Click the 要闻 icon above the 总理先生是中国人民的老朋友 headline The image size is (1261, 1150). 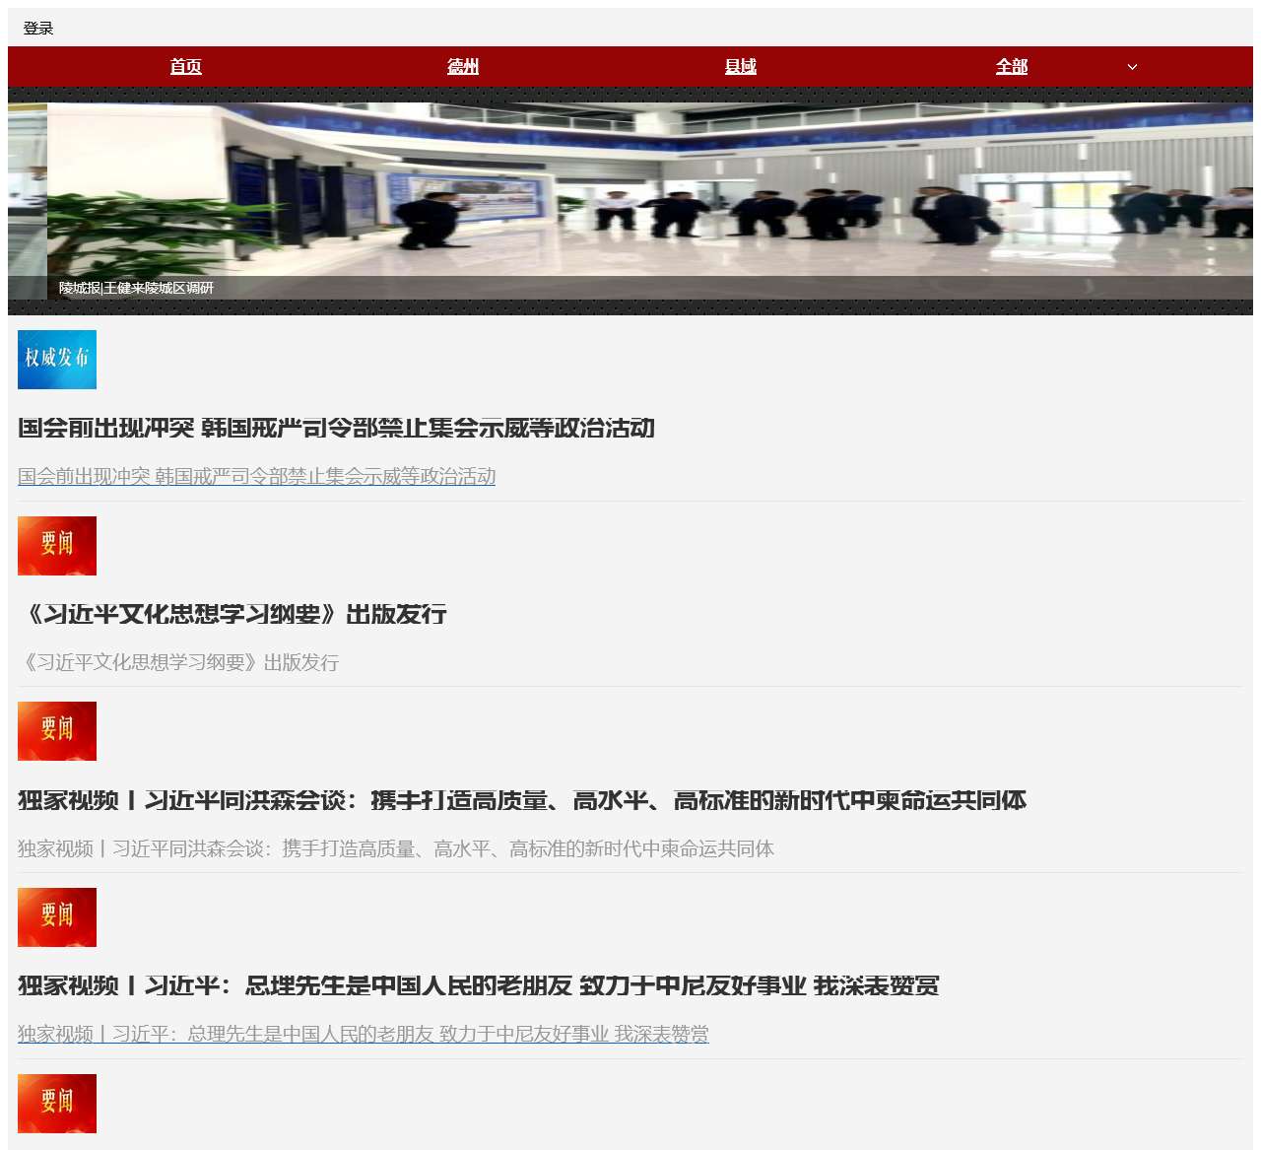pos(57,917)
